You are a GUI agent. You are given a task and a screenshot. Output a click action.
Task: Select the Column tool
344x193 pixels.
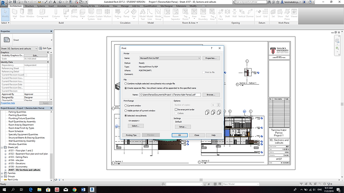(56, 14)
